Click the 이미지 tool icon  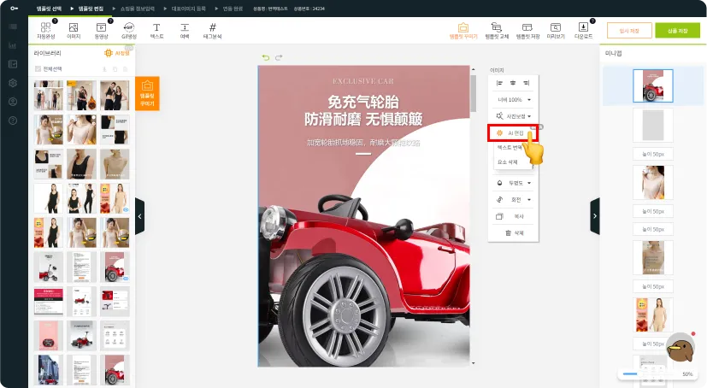[74, 30]
